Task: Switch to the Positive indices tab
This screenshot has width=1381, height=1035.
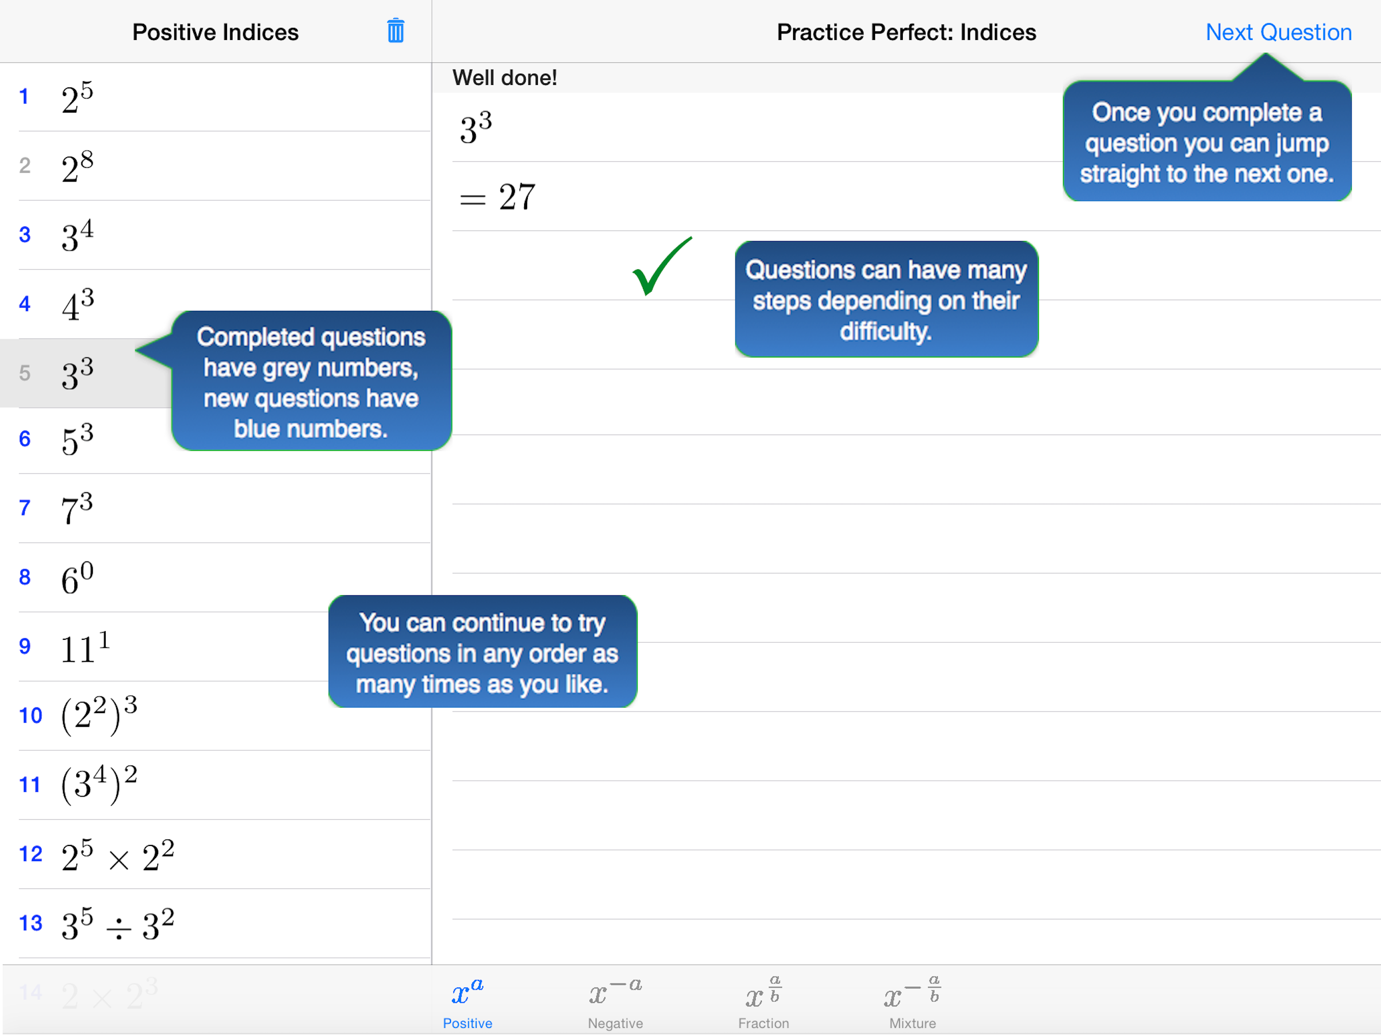Action: 468,1003
